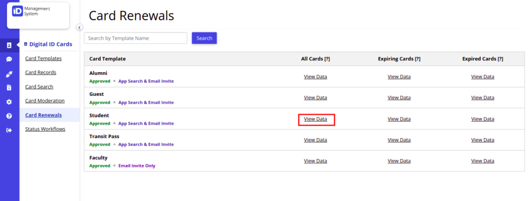Open Card Search in the sidebar
The image size is (528, 201).
39,87
